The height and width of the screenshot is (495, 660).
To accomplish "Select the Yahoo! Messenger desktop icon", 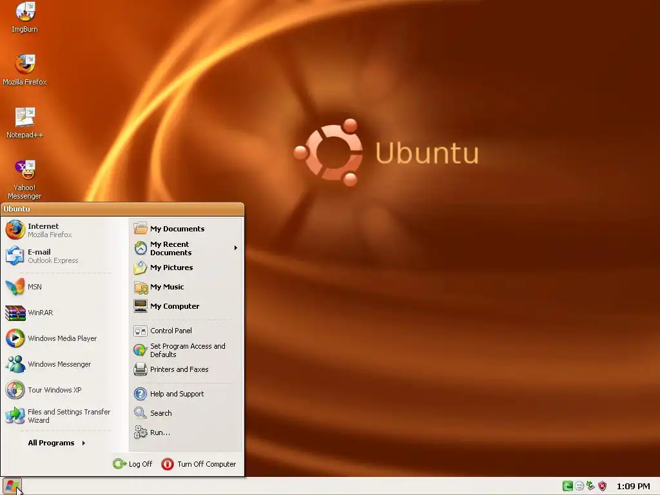I will coord(25,179).
